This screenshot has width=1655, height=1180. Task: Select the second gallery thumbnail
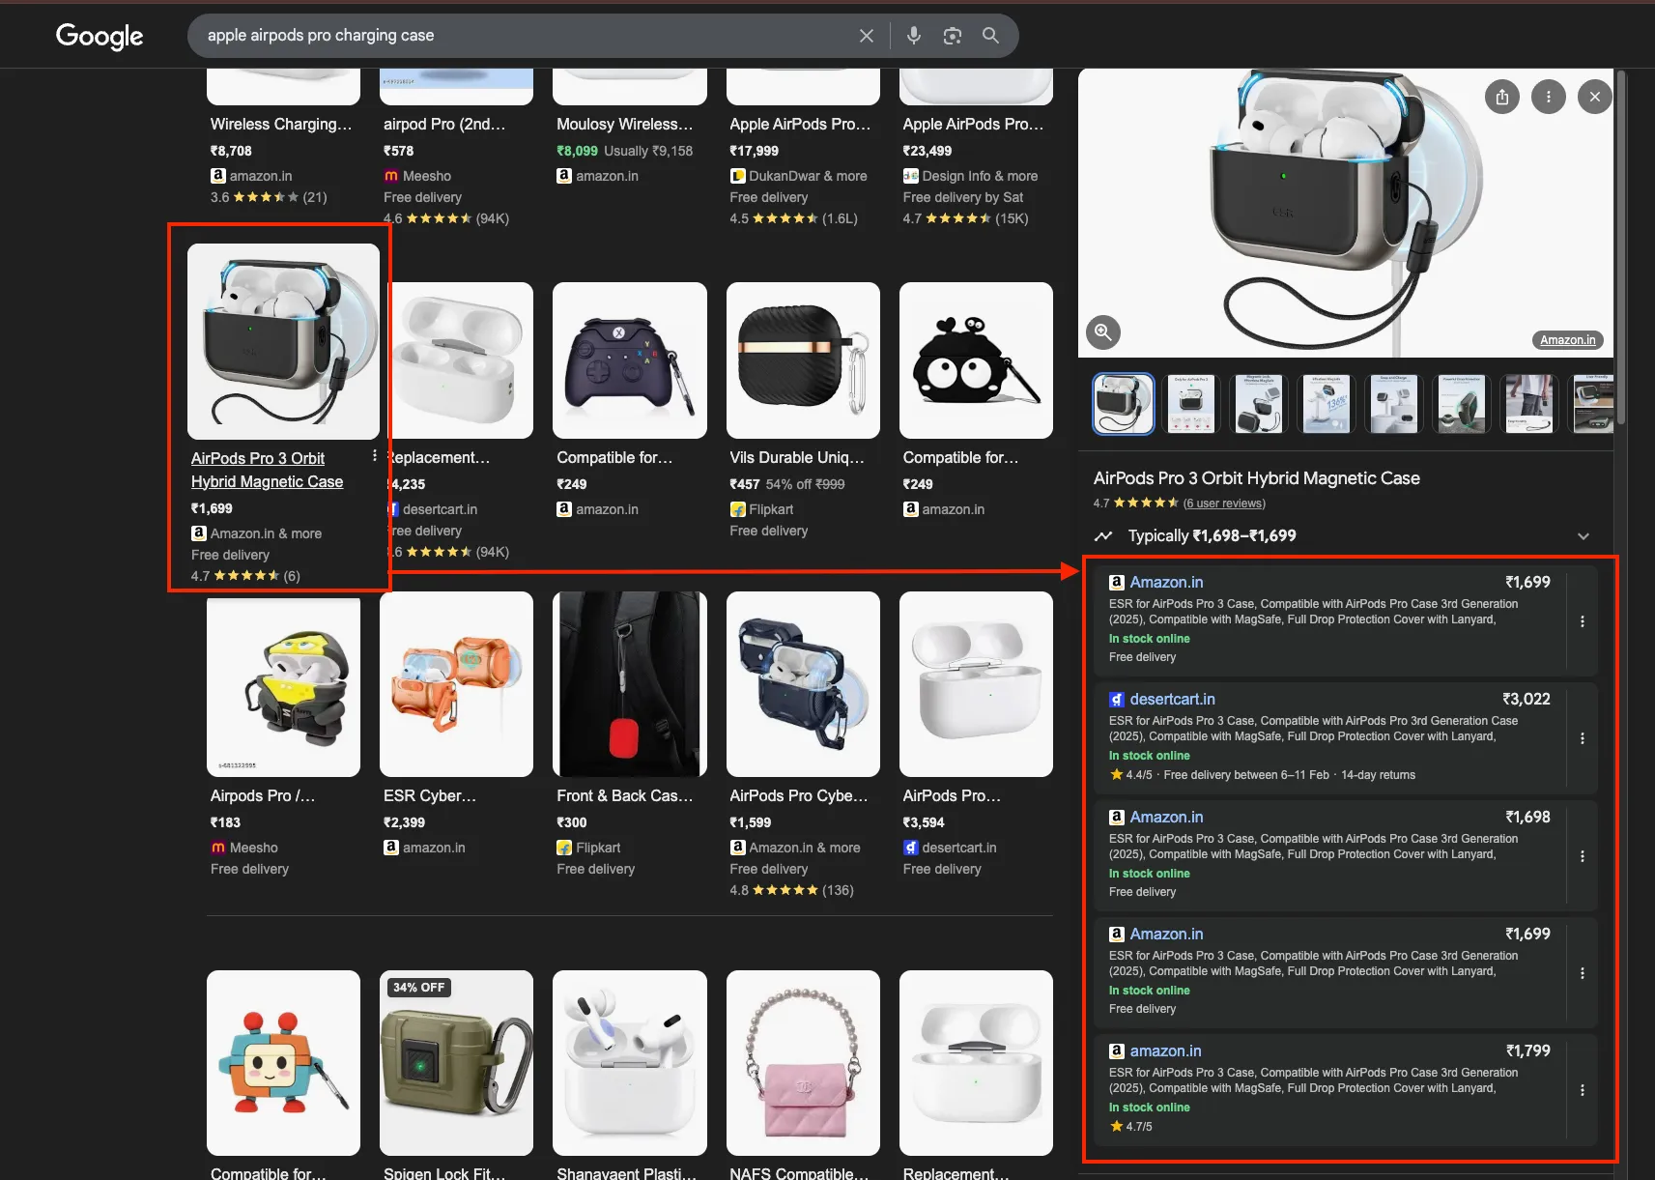pos(1191,403)
